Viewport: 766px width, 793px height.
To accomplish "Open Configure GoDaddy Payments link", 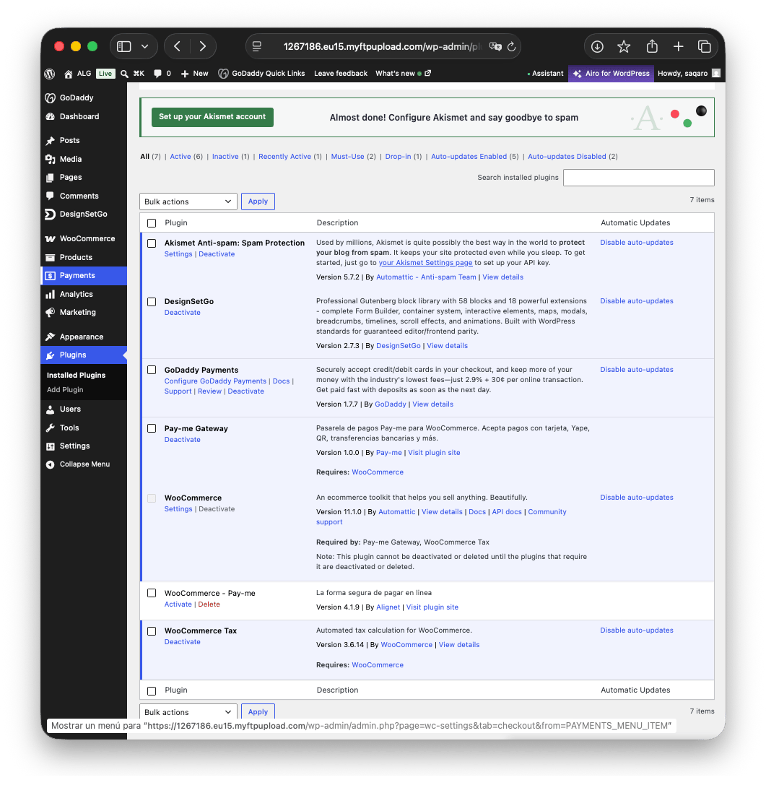I will (x=215, y=381).
